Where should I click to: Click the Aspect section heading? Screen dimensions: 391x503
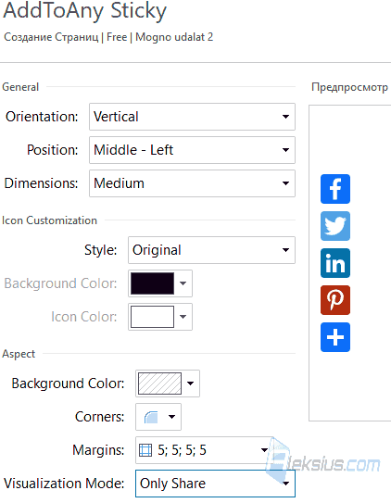pyautogui.click(x=19, y=354)
